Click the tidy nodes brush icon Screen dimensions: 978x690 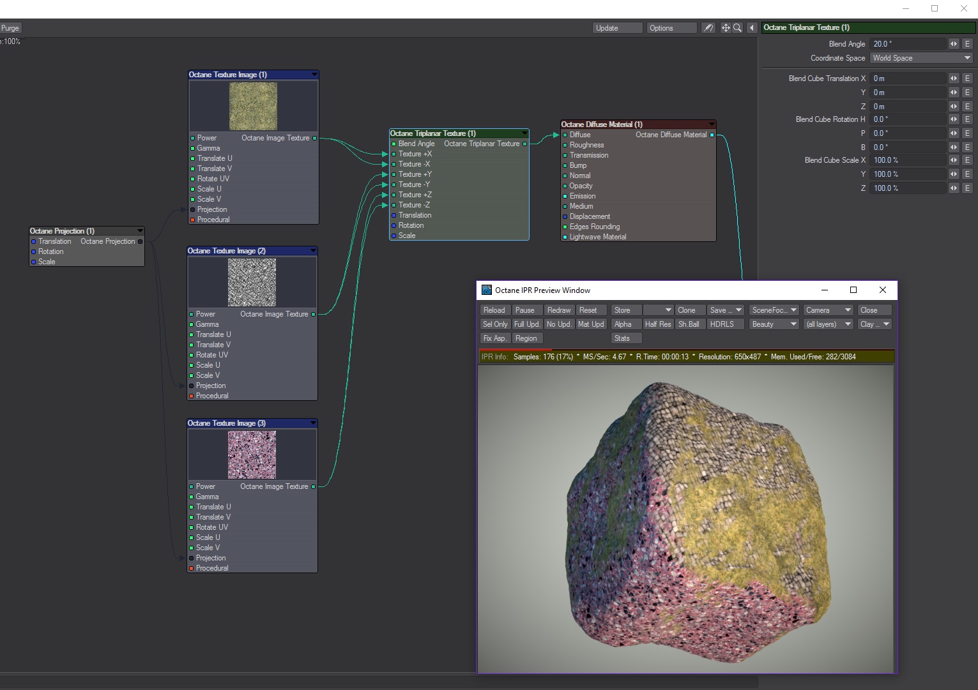(x=708, y=28)
